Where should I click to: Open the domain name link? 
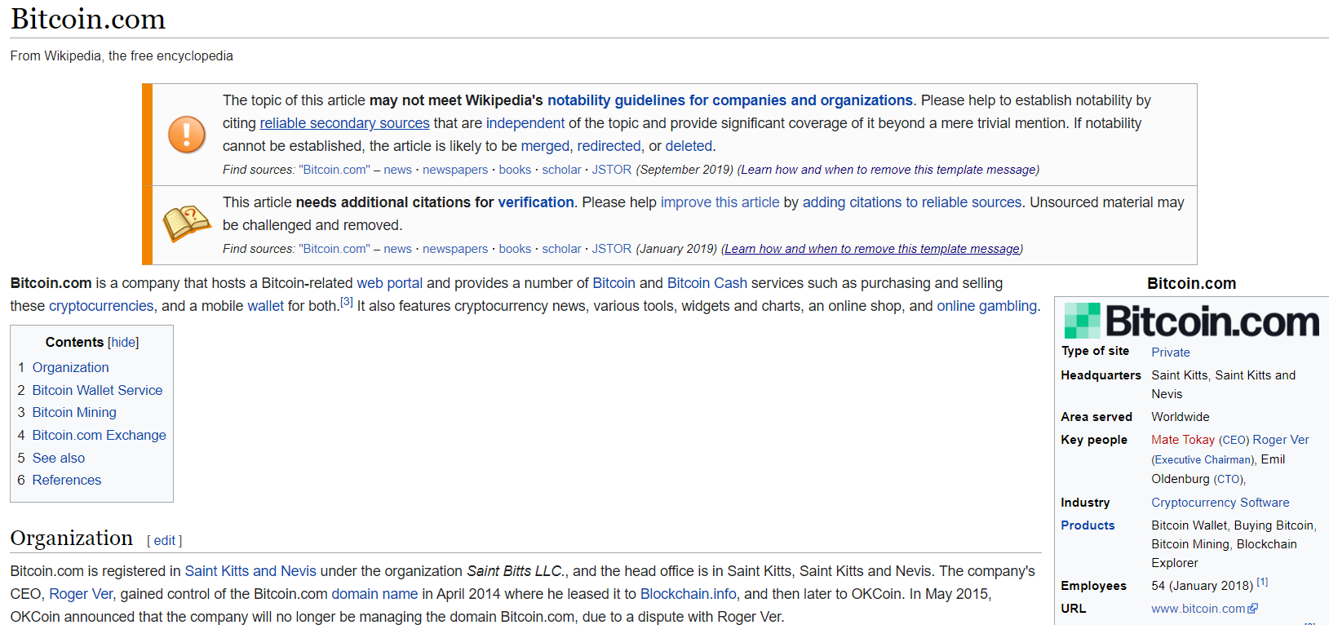pos(374,594)
